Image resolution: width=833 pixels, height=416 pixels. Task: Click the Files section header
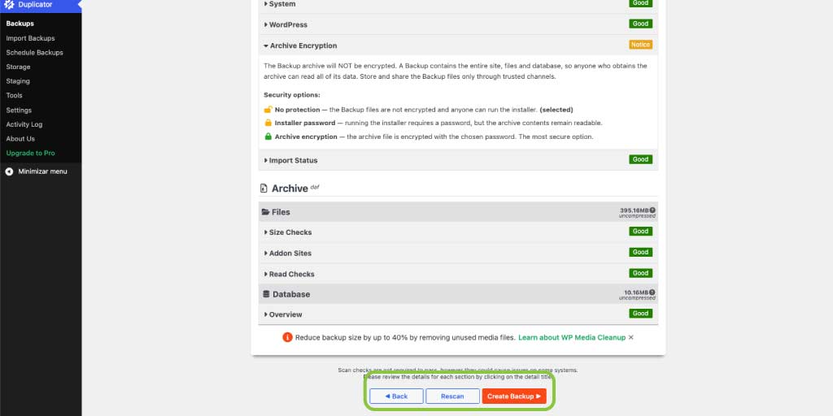tap(458, 212)
